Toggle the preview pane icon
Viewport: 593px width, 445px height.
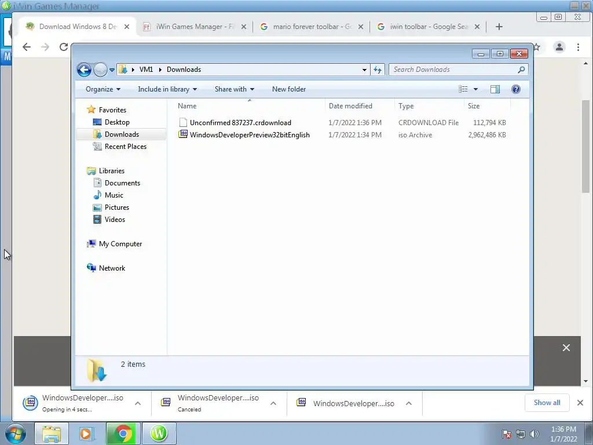(495, 89)
